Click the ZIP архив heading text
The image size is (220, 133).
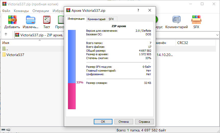point(119,26)
